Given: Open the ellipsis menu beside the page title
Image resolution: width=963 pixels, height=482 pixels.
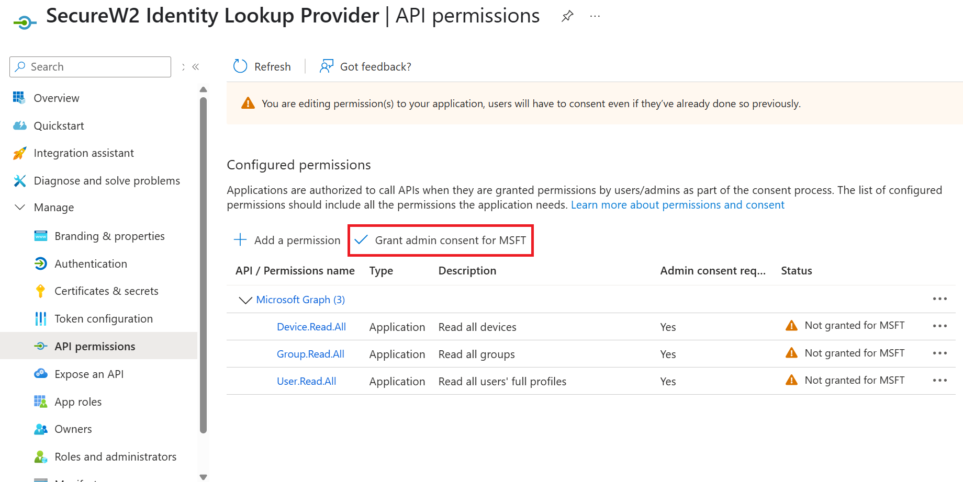Looking at the screenshot, I should point(595,16).
